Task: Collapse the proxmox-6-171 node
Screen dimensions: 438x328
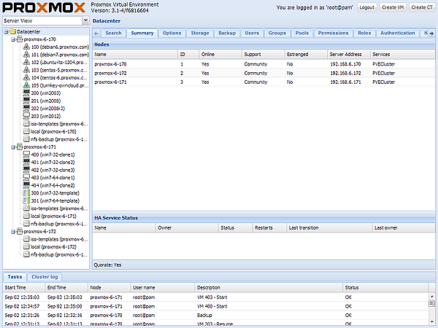Action: click(x=13, y=147)
